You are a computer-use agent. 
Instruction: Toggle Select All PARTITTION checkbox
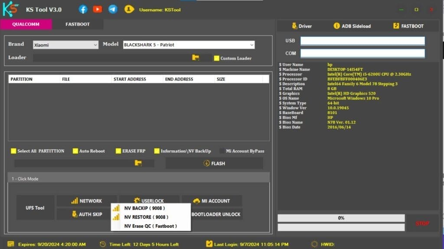click(13, 151)
